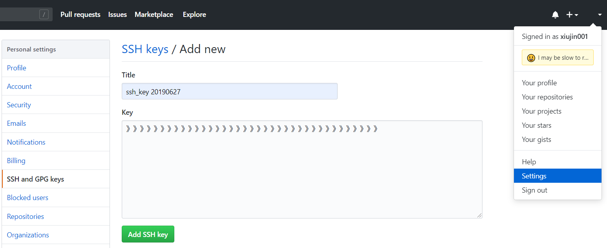Go to Security in the settings sidebar
This screenshot has height=248, width=607.
tap(19, 105)
